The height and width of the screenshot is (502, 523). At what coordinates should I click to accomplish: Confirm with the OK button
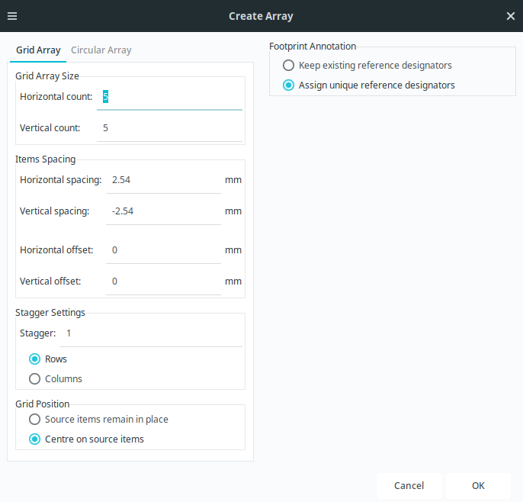[478, 486]
